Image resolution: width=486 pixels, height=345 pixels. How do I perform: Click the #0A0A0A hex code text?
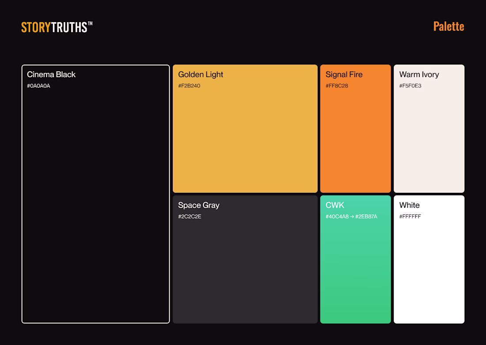pos(38,86)
